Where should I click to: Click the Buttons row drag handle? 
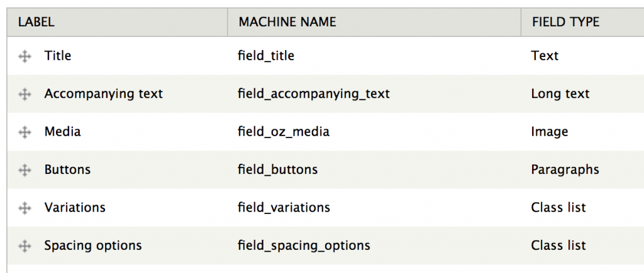pyautogui.click(x=25, y=170)
